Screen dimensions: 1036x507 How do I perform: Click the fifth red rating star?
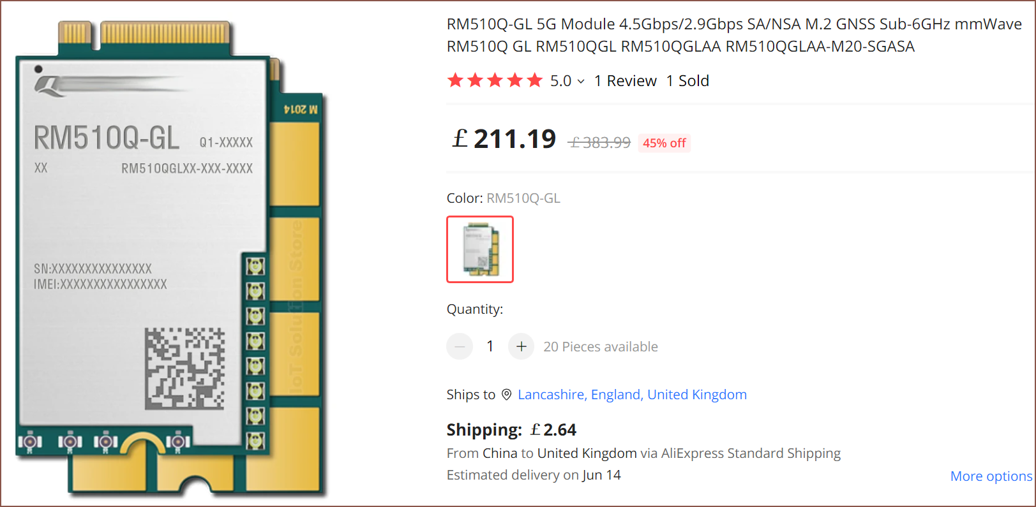pos(535,80)
